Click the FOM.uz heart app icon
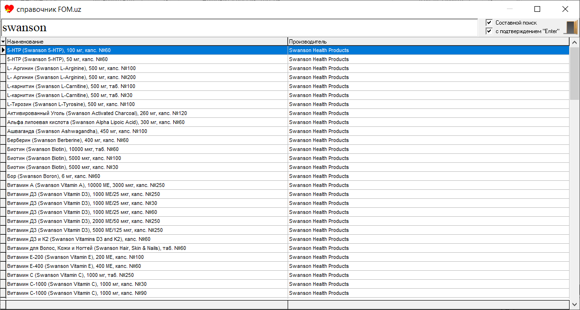The height and width of the screenshot is (310, 580). pos(9,9)
